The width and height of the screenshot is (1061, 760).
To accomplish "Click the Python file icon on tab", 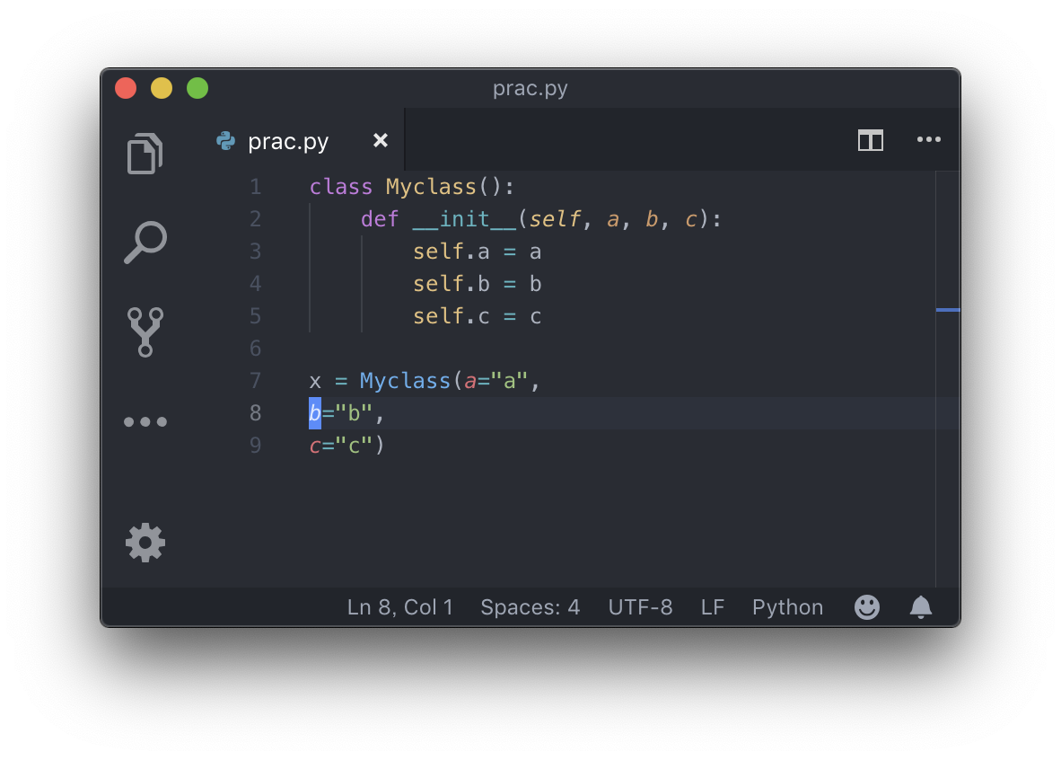I will pos(226,141).
